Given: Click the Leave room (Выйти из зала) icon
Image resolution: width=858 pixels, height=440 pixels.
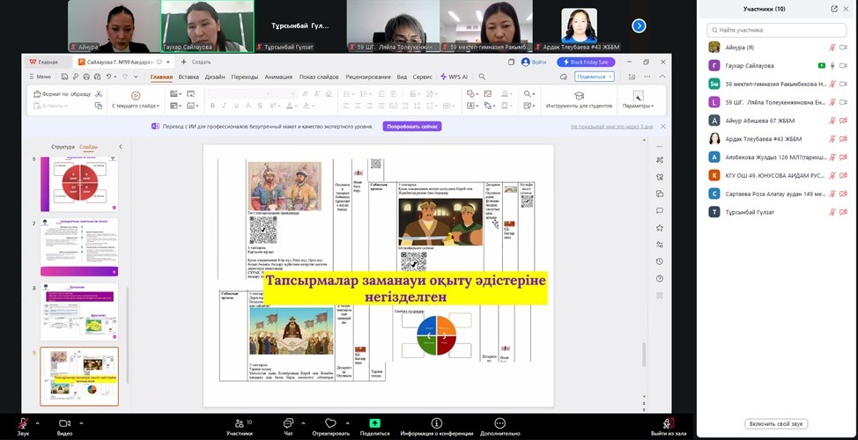Looking at the screenshot, I should coord(669,423).
